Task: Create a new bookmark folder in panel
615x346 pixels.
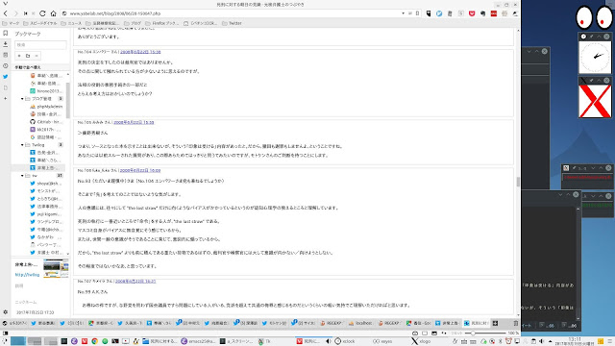Action: 28,56
